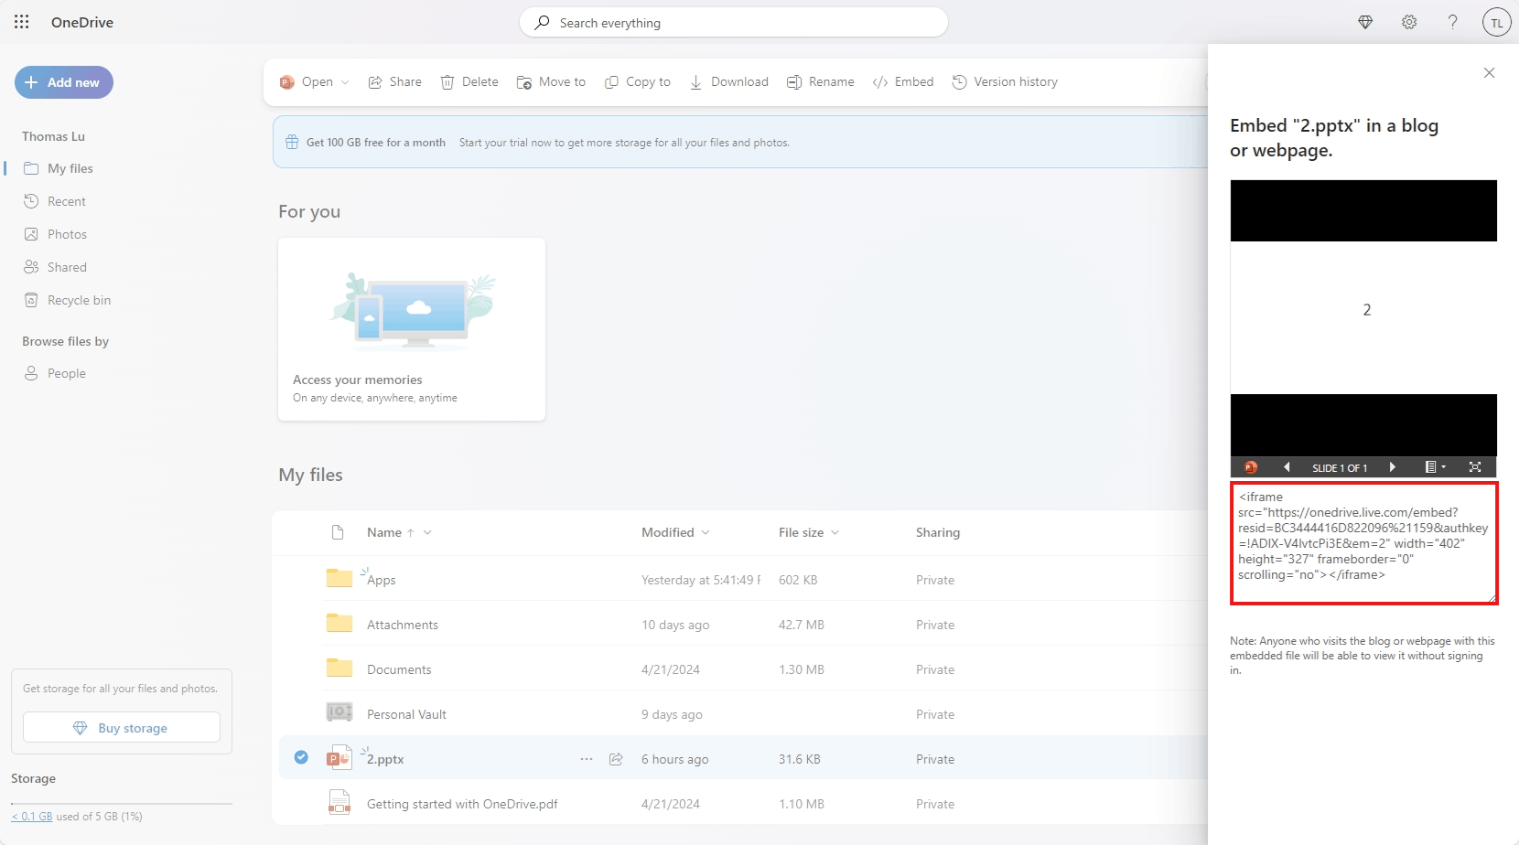Enter fullscreen in the slide preview
Image resolution: width=1519 pixels, height=845 pixels.
pos(1475,467)
